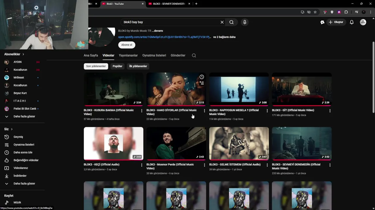Search within channel using magnifier icon
The height and width of the screenshot is (210, 375).
[x=194, y=55]
